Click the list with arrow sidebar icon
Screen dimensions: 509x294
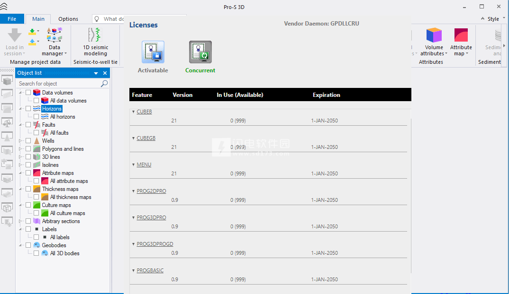(x=7, y=222)
